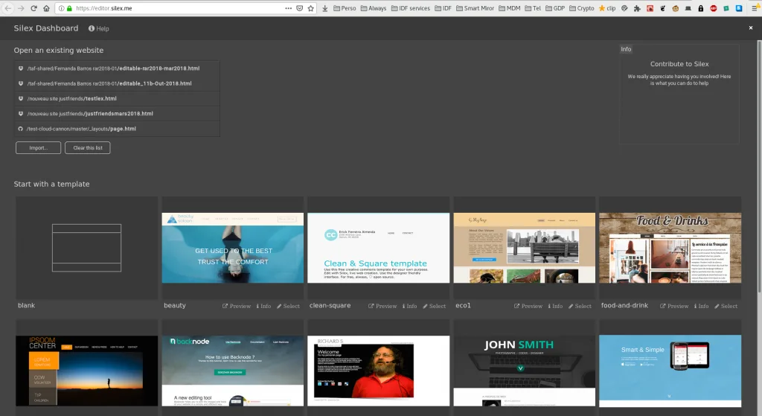Open the Help info icon link

99,29
